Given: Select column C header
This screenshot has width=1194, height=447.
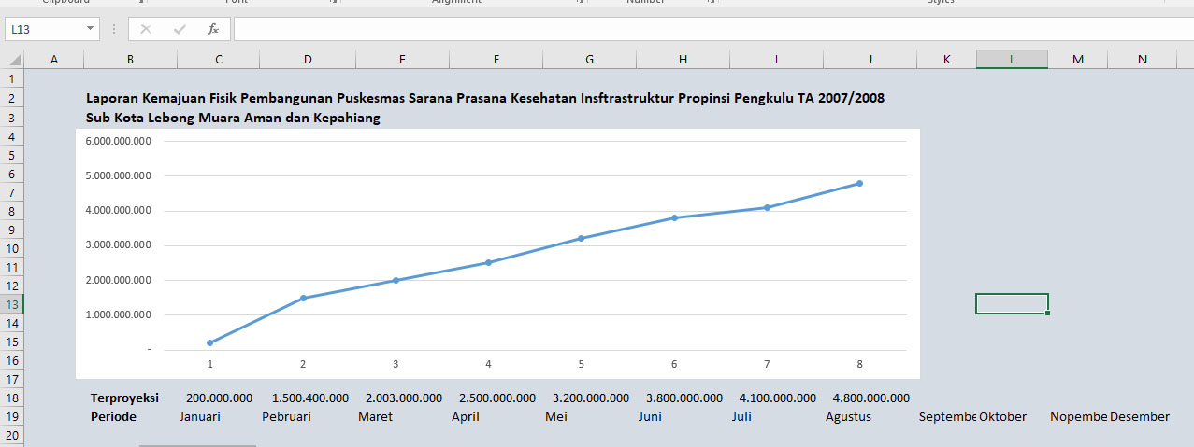Looking at the screenshot, I should pyautogui.click(x=218, y=60).
